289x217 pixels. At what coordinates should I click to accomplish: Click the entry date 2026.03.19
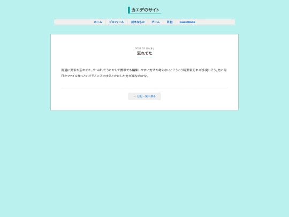click(144, 48)
